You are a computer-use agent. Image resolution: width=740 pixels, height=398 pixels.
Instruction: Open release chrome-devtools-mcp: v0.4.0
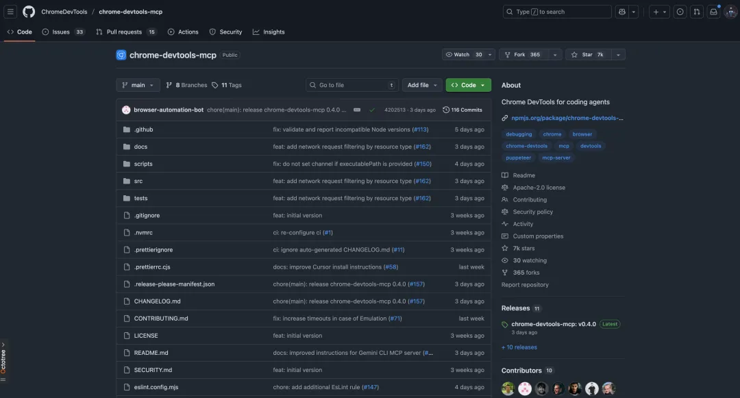[554, 325]
